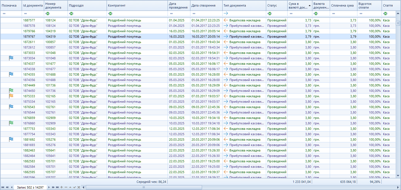Click the Сума в валюті документа column header
The height and width of the screenshot is (190, 401).
[x=298, y=5]
